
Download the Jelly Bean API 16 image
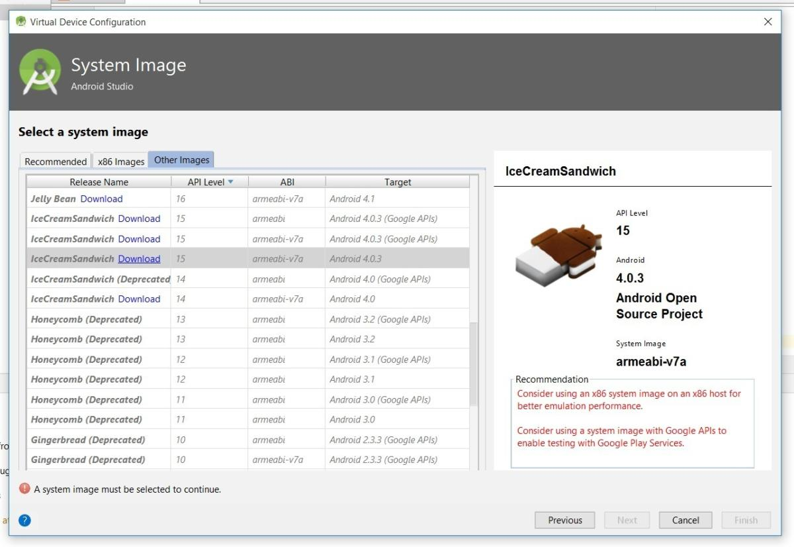tap(101, 199)
